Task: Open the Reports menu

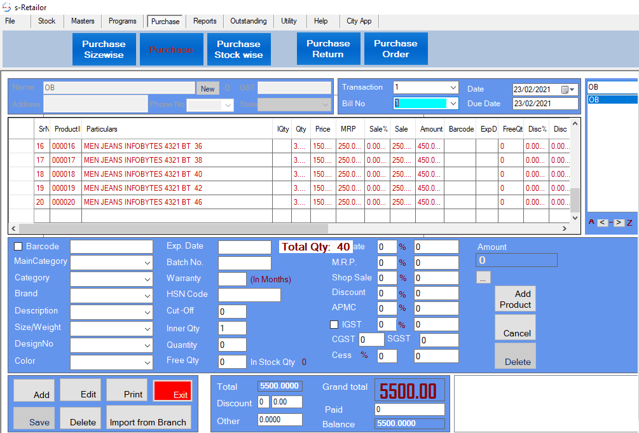Action: [x=205, y=21]
